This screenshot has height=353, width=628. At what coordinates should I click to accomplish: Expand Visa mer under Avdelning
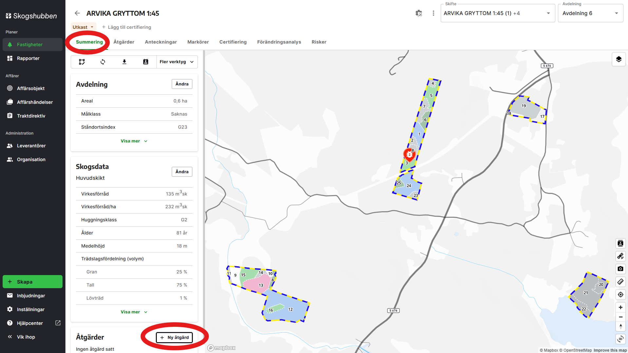pos(134,141)
